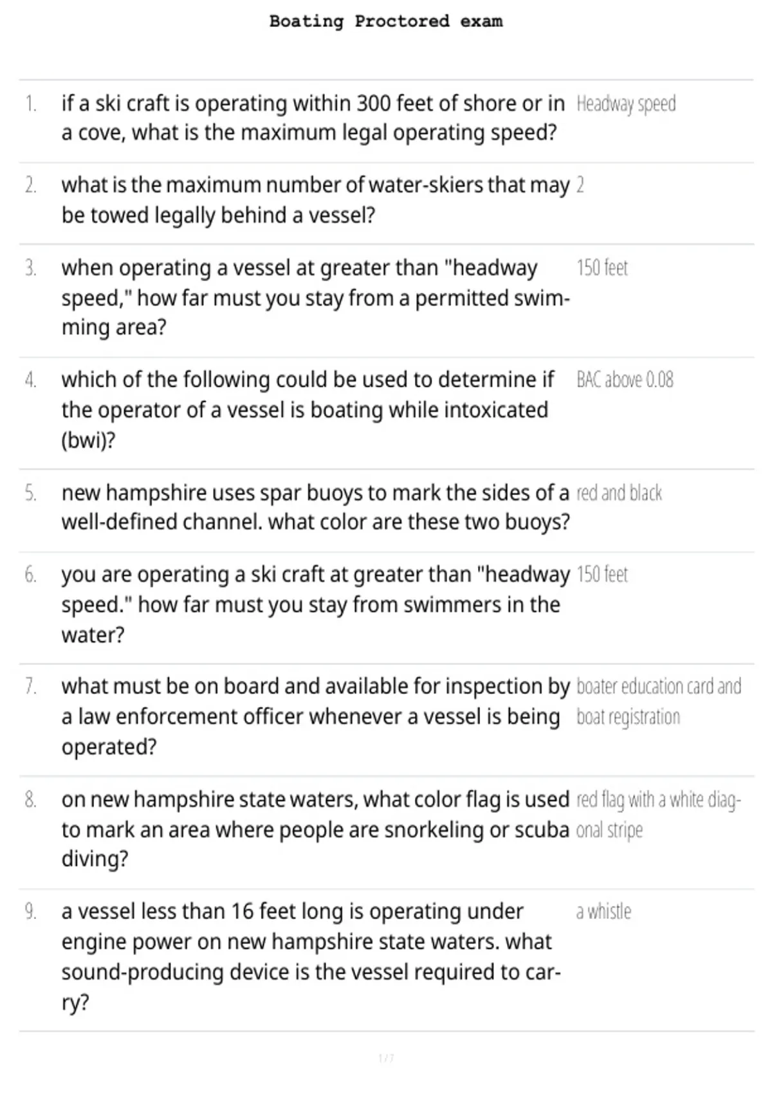Click the 'Headway speed' answer
Viewport: 772px width, 1094px height.
click(x=626, y=104)
